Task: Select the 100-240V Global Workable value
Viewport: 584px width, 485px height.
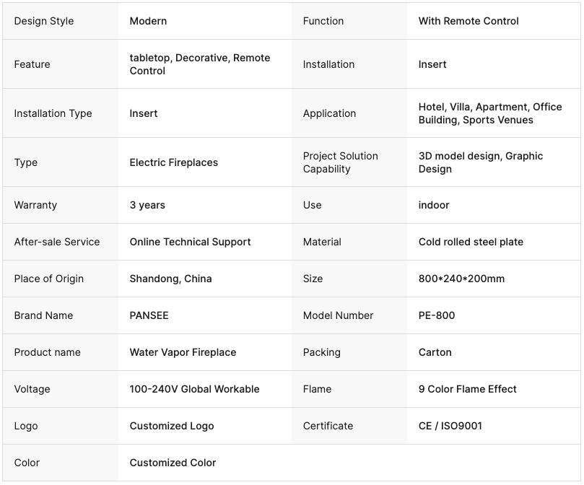Action: point(194,389)
